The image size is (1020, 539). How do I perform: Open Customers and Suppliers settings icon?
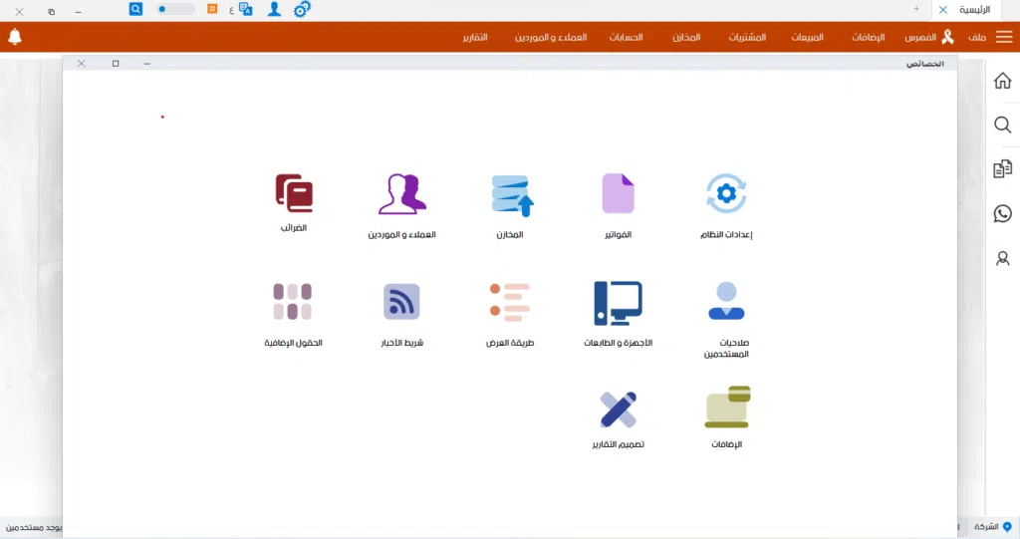402,195
